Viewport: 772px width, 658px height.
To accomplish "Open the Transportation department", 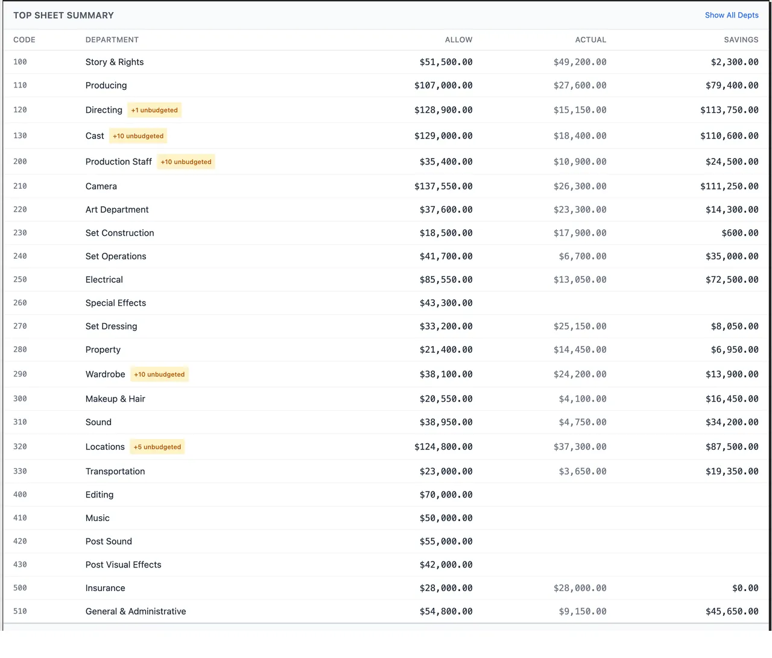I will click(115, 472).
